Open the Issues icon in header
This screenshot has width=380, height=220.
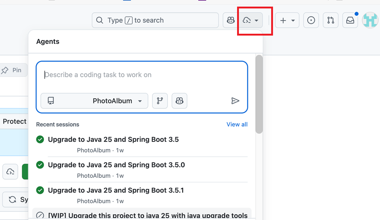click(x=311, y=21)
